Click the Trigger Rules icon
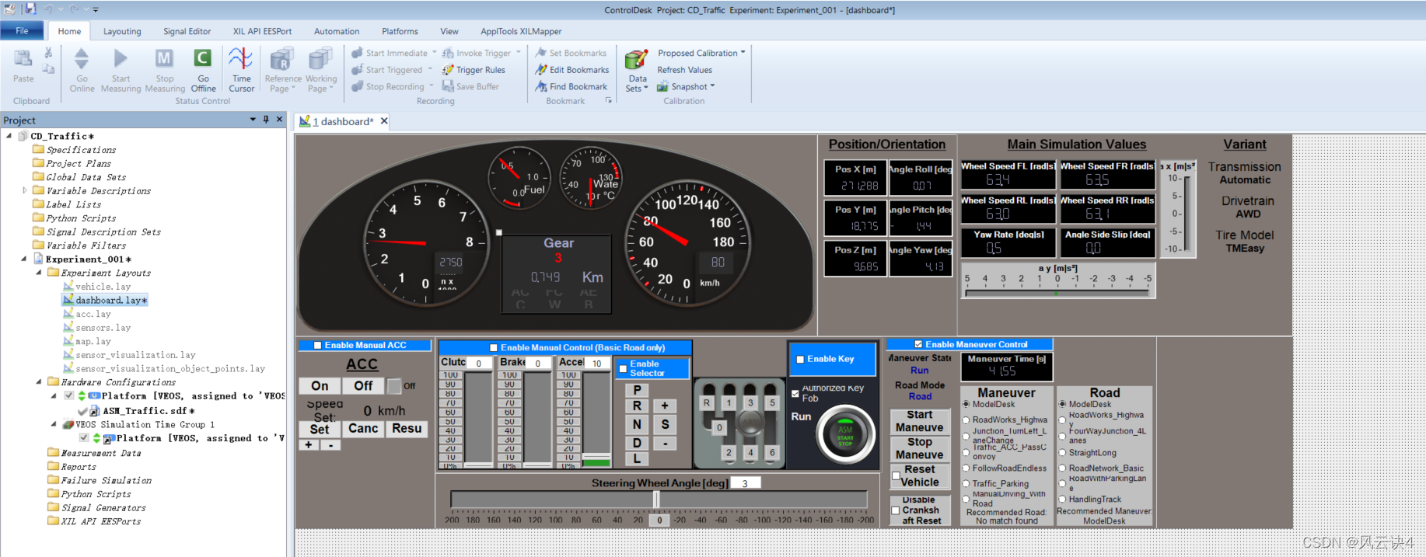The width and height of the screenshot is (1426, 557). tap(449, 70)
